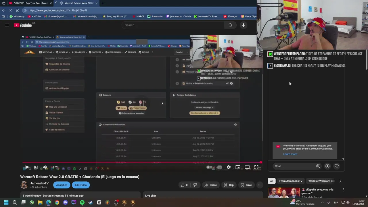368x207 pixels.
Task: Open Google Chrome from the taskbar
Action: click(57, 202)
